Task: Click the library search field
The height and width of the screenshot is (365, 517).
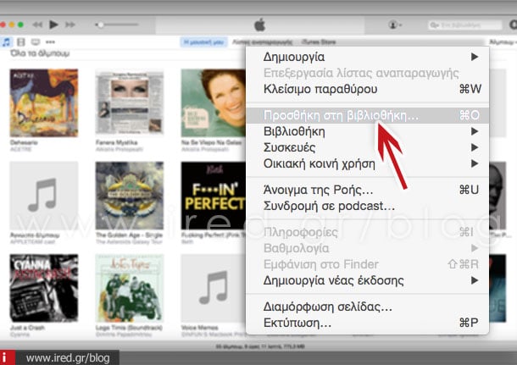Action: [465, 25]
